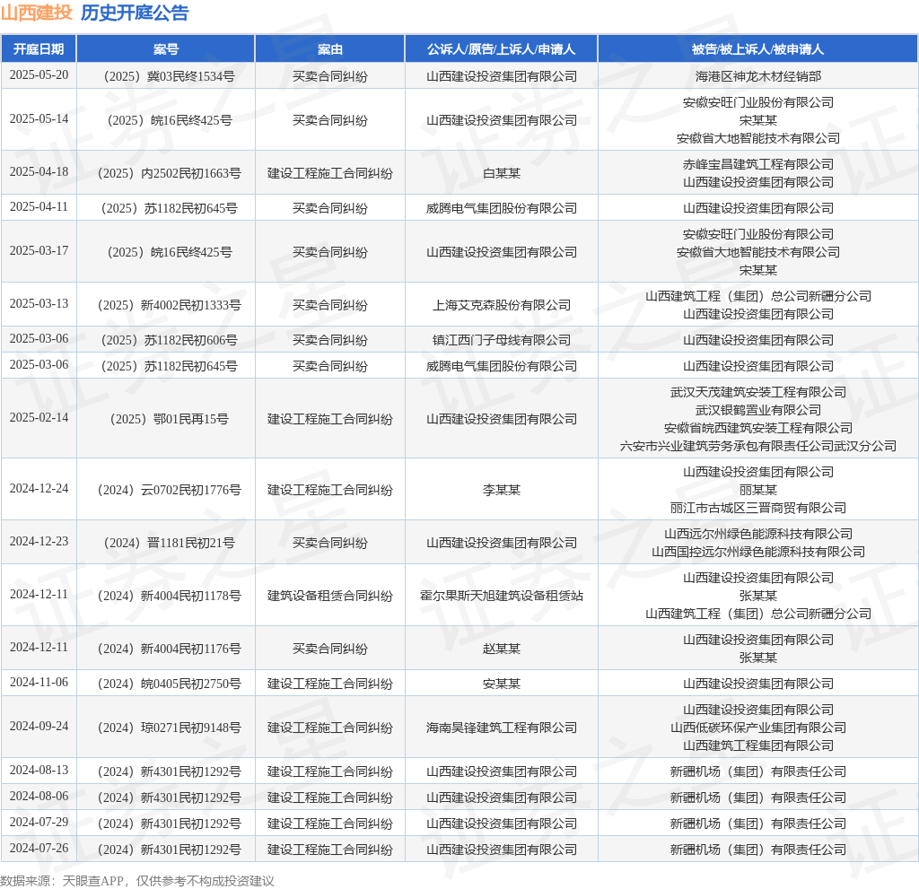Click 建筑设备租赁合同纠纷 cause cell

(x=330, y=596)
